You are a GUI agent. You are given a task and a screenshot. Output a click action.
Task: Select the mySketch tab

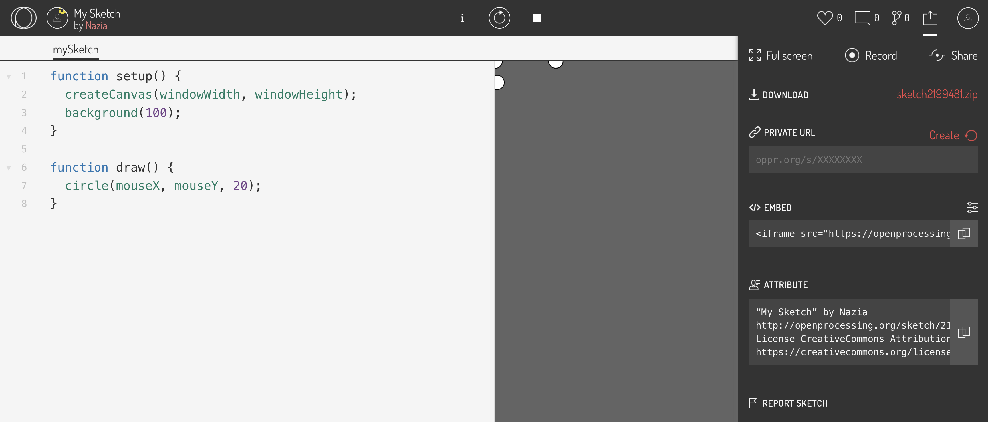tap(75, 49)
